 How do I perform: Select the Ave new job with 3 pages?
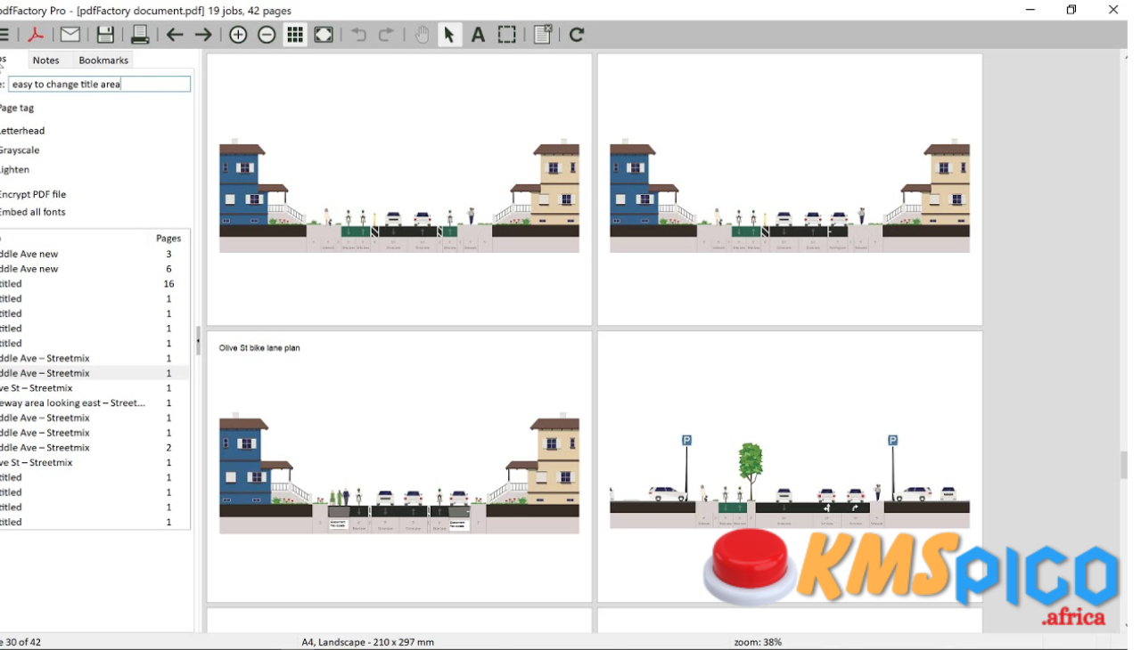coord(94,254)
